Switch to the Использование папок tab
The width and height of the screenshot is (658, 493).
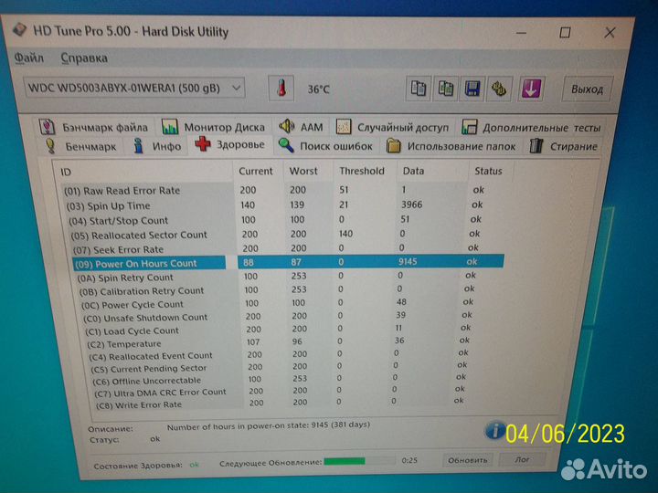pos(451,146)
